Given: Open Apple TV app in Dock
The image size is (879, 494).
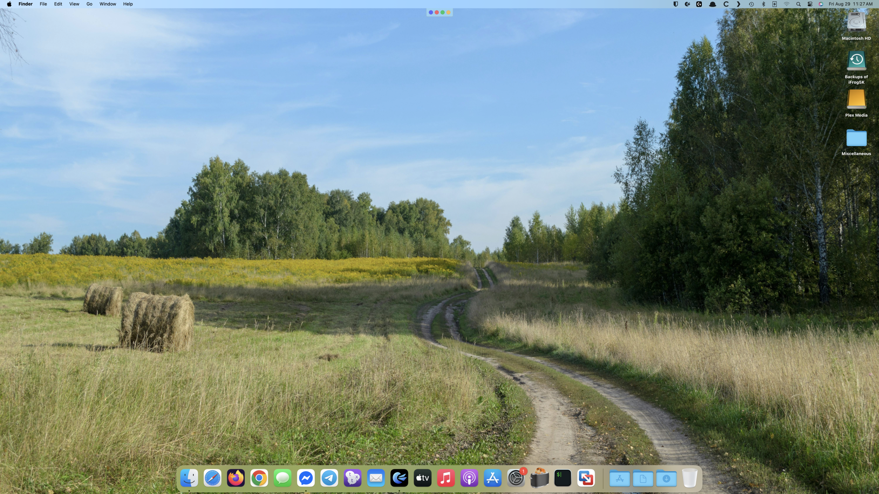Looking at the screenshot, I should 422,478.
